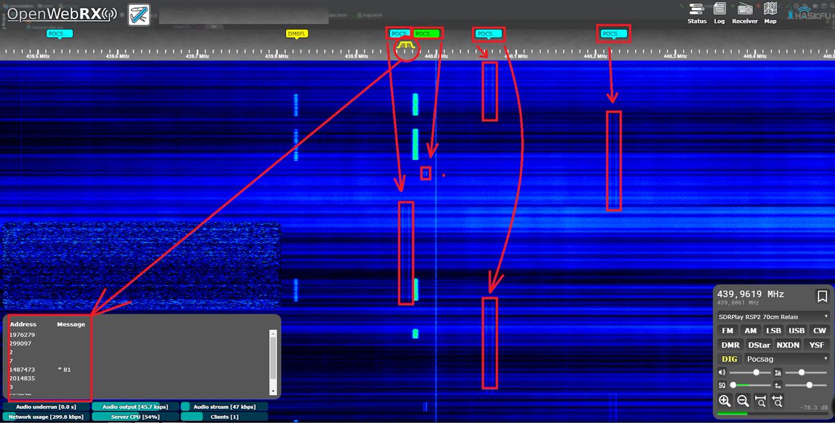Adjust the volume slider
This screenshot has width=835, height=423.
[x=749, y=373]
